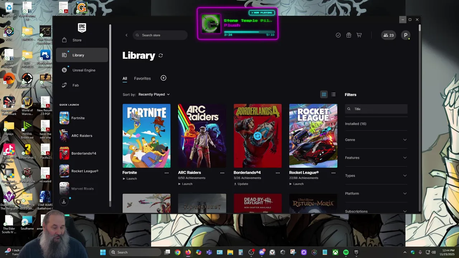Open the Windows Start menu
459x258 pixels.
103,252
